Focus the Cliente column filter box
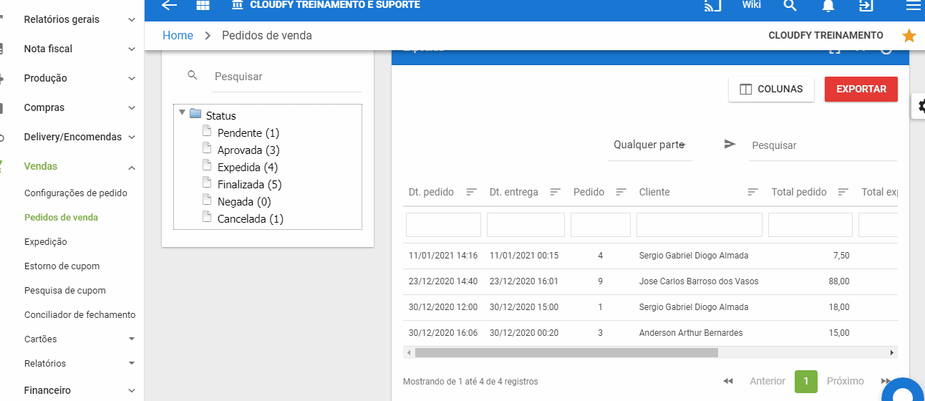Viewport: 925px width, 401px height. click(699, 225)
